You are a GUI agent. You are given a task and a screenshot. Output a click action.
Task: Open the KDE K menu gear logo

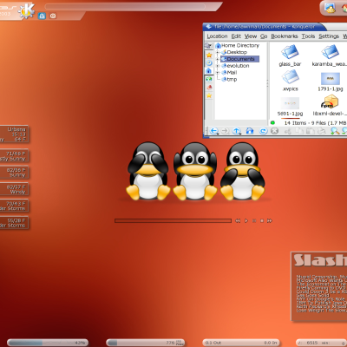tap(27, 11)
